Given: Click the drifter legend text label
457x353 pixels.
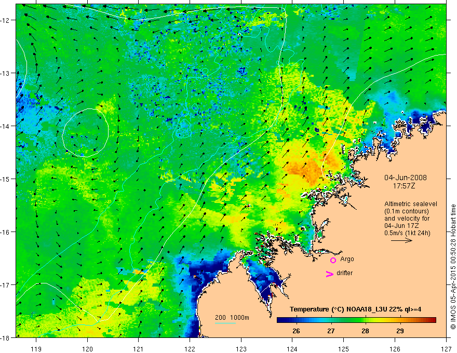Looking at the screenshot, I should [344, 273].
